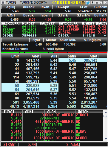Click the 3 Adet field in the status bar
108x147 pixels.
coord(58,145)
